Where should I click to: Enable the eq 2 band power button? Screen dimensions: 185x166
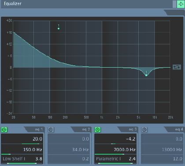(x=51, y=130)
